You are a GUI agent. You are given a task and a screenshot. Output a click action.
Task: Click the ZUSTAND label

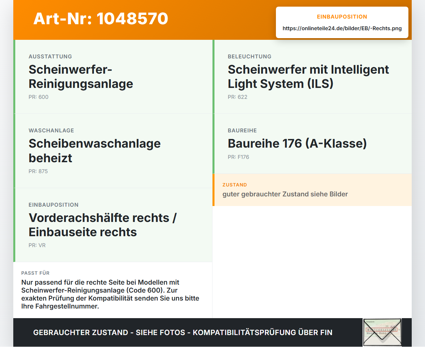tap(234, 185)
